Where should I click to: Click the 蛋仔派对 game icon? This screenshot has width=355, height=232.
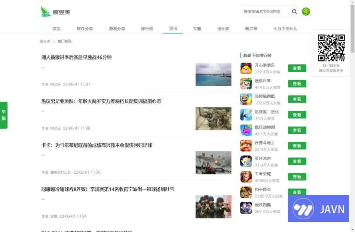click(246, 161)
